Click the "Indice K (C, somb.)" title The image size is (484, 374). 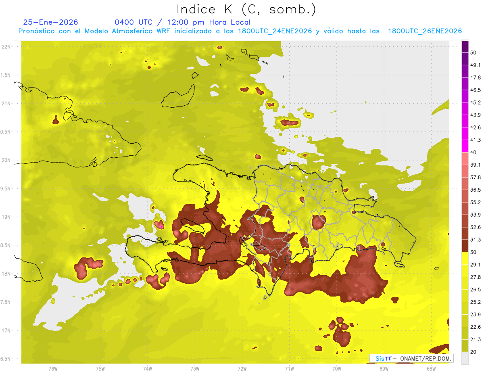(x=246, y=9)
